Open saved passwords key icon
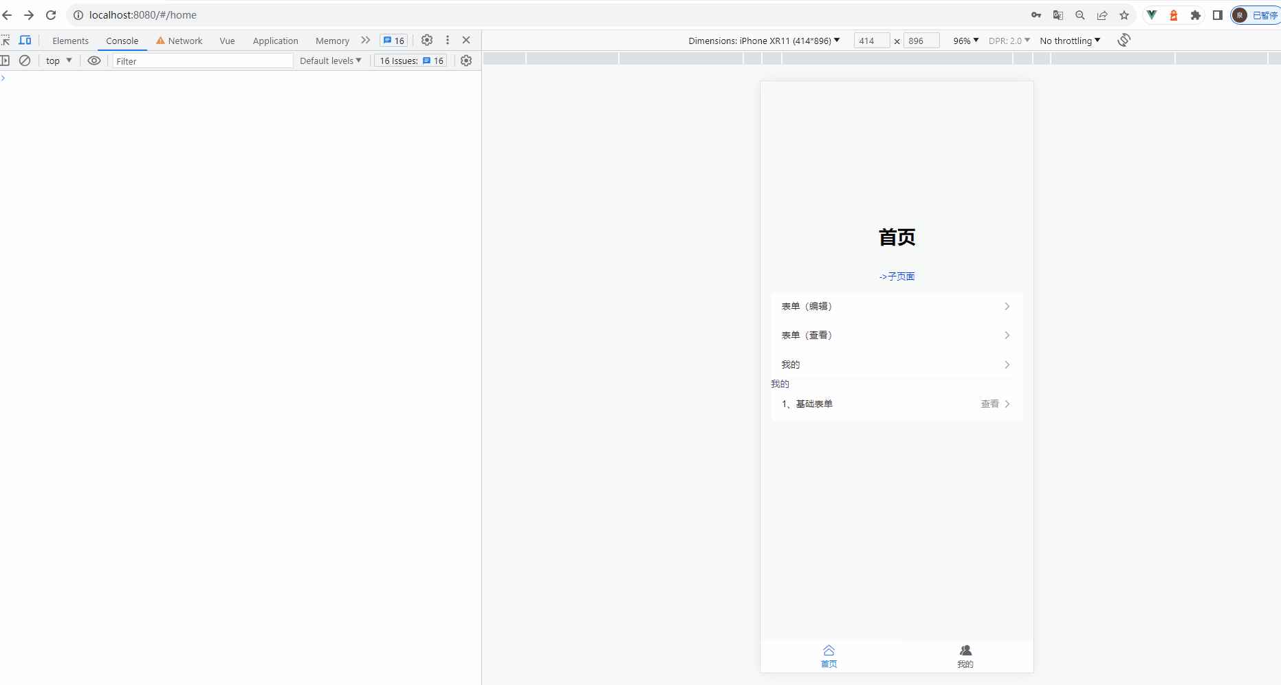The width and height of the screenshot is (1281, 685). [1036, 15]
